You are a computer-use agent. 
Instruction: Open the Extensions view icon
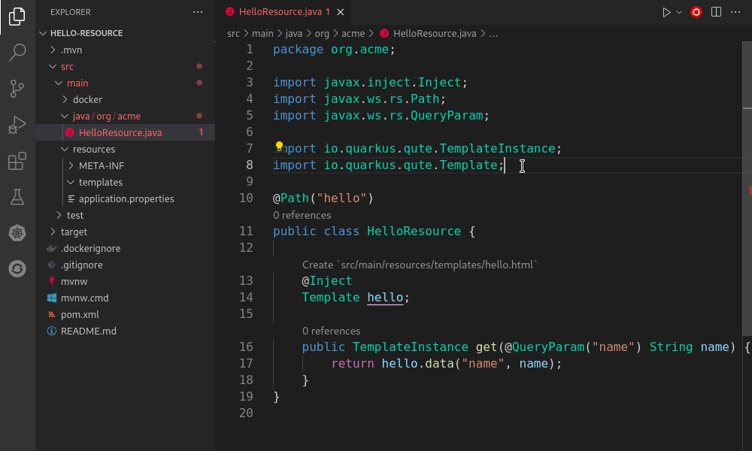pyautogui.click(x=17, y=161)
